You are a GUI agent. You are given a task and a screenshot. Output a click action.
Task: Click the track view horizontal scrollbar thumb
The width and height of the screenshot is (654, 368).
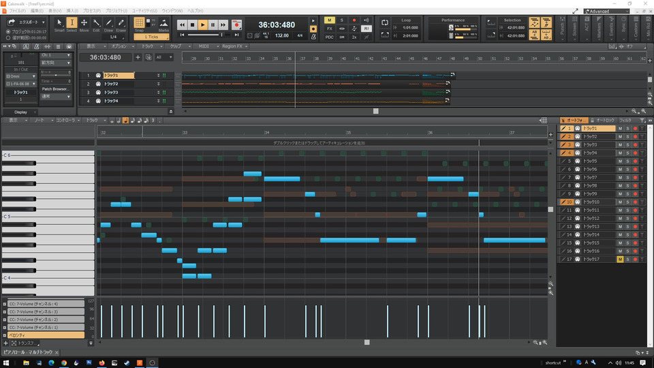click(376, 111)
